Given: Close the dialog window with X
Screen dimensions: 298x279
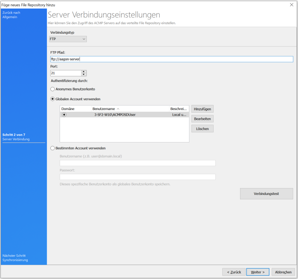Looking at the screenshot, I should 291,4.
